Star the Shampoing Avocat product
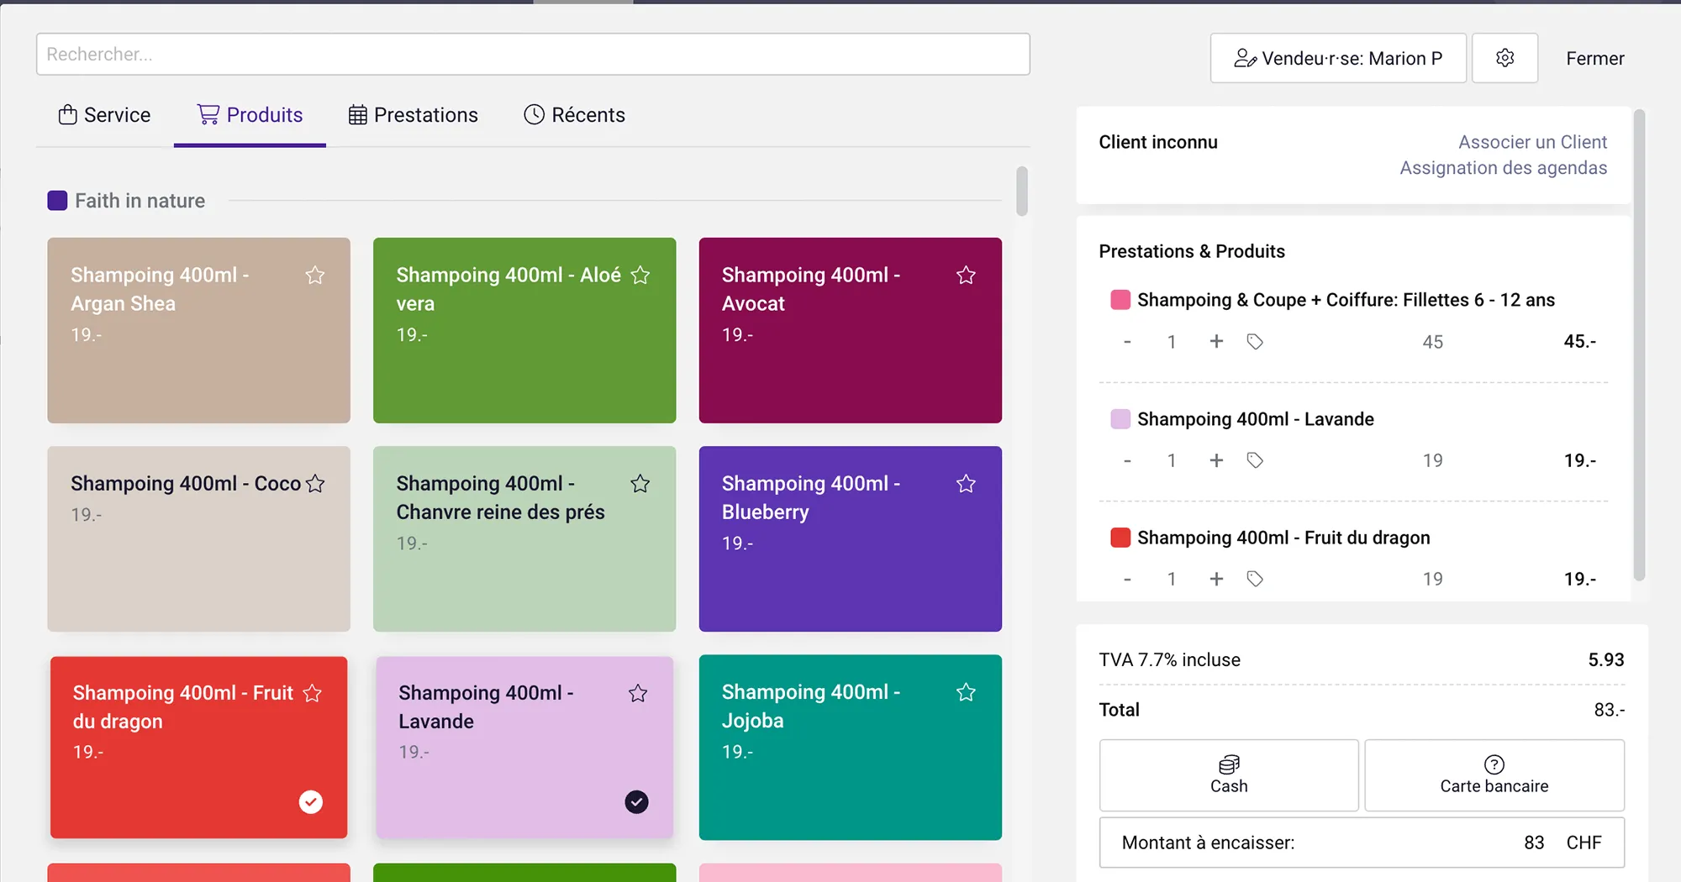1681x882 pixels. (x=966, y=276)
